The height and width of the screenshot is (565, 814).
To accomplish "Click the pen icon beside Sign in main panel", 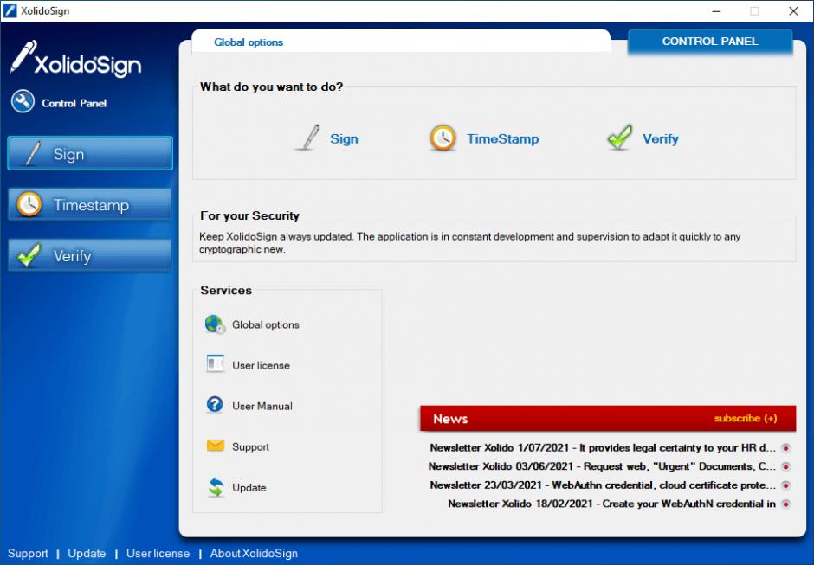I will 309,138.
